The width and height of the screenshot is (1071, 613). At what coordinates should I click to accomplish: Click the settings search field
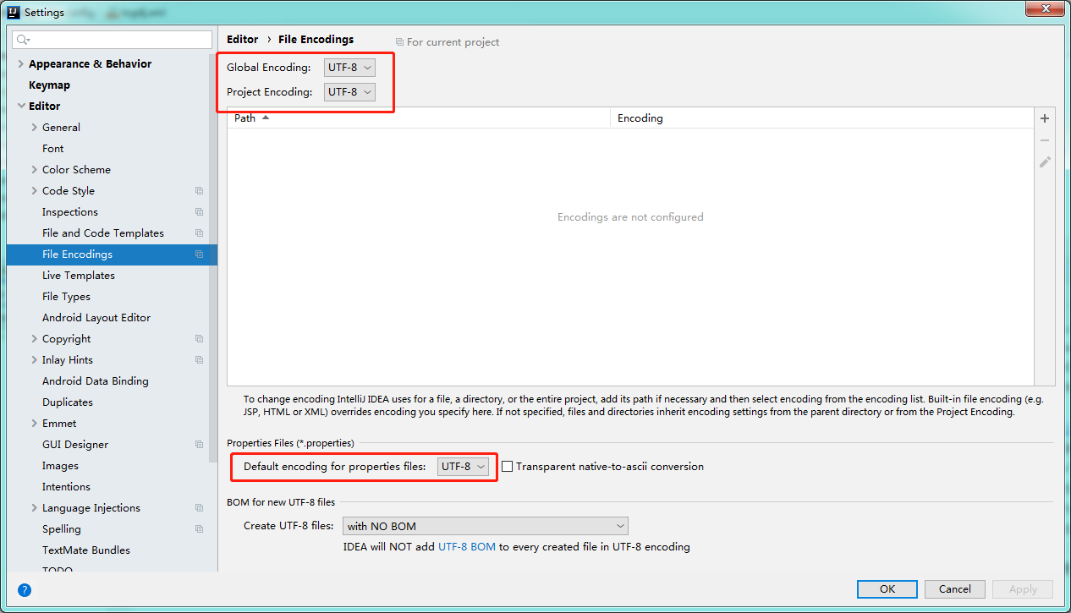[x=112, y=40]
